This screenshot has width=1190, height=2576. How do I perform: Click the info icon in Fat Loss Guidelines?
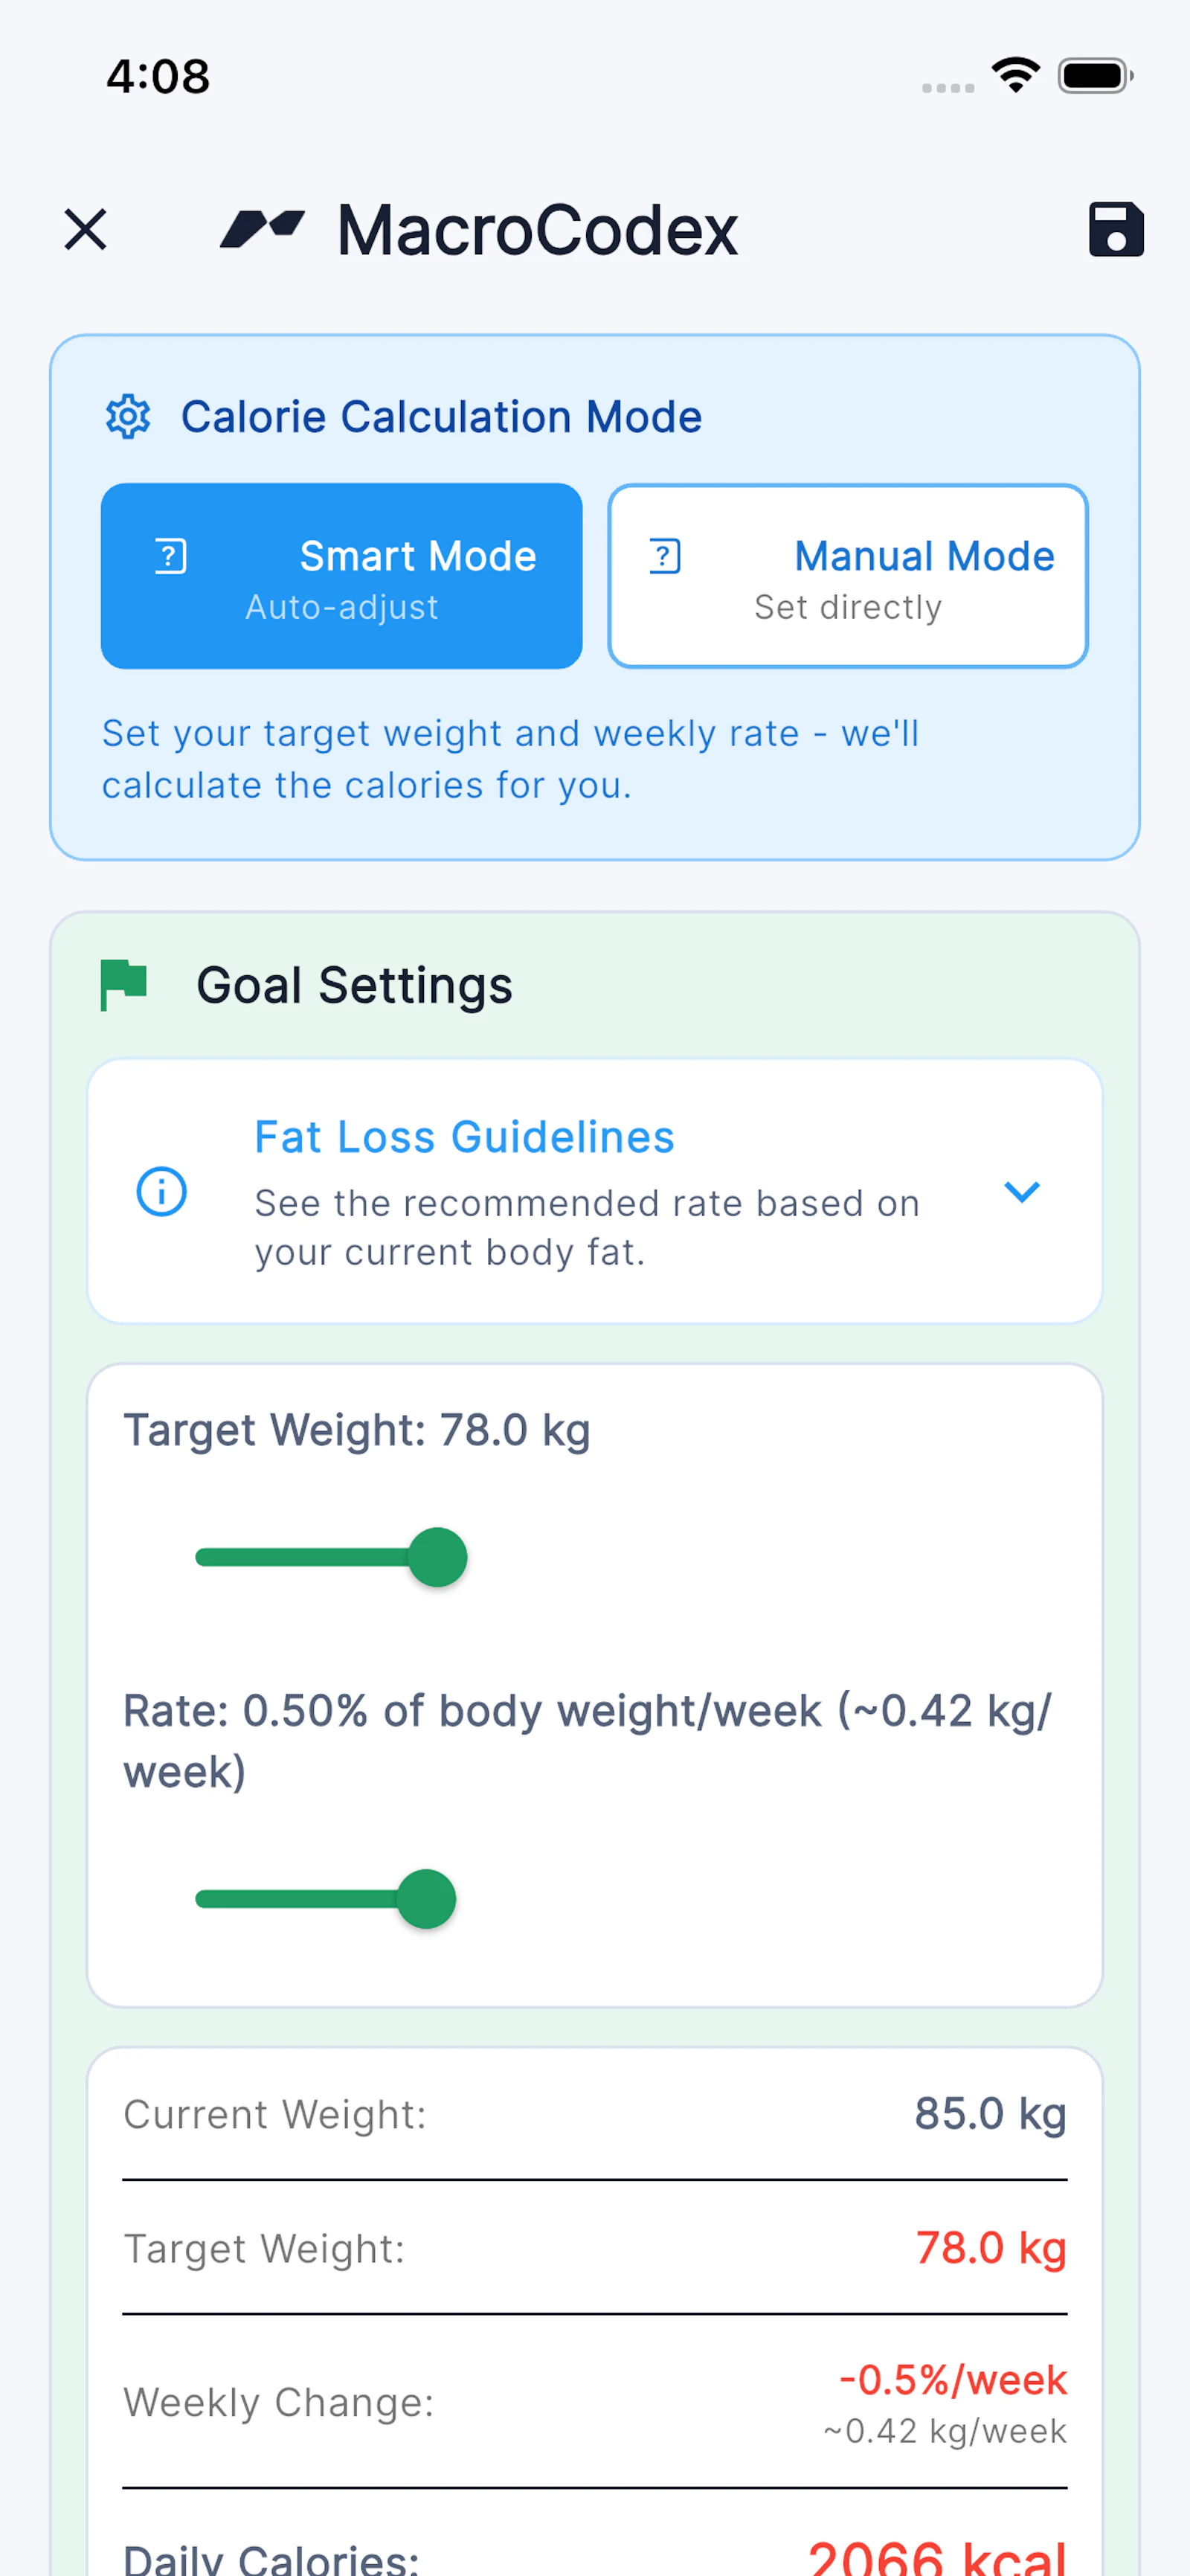coord(161,1191)
